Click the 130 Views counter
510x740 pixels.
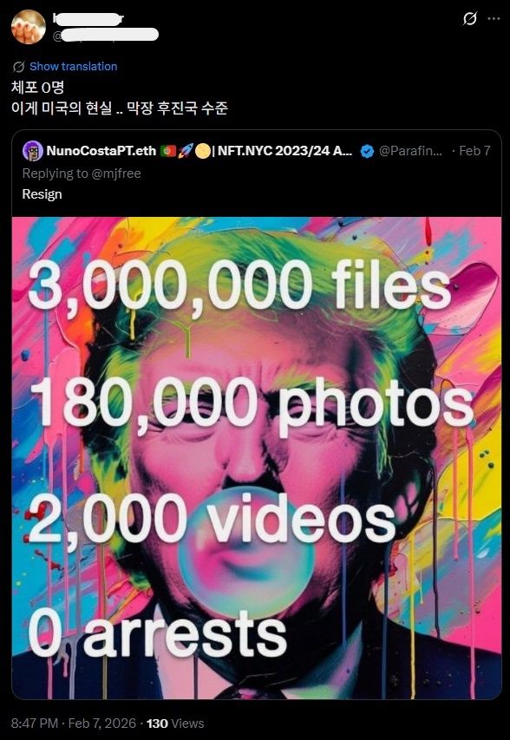175,723
